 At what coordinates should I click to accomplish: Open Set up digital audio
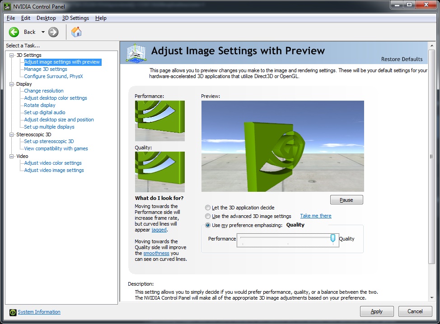pos(45,112)
